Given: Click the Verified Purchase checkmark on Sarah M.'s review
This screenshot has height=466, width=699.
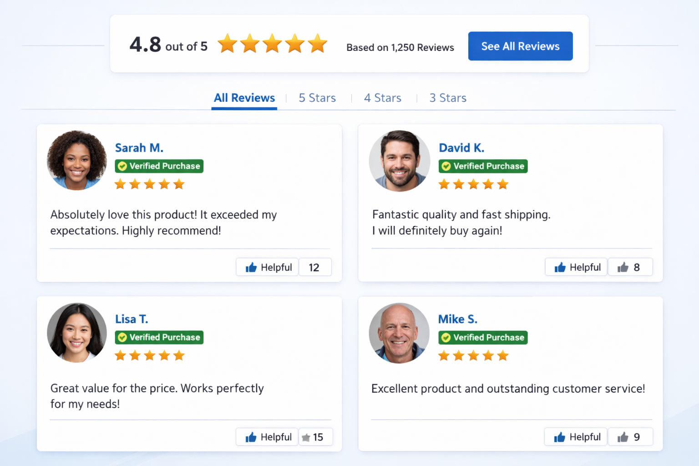Looking at the screenshot, I should (122, 166).
